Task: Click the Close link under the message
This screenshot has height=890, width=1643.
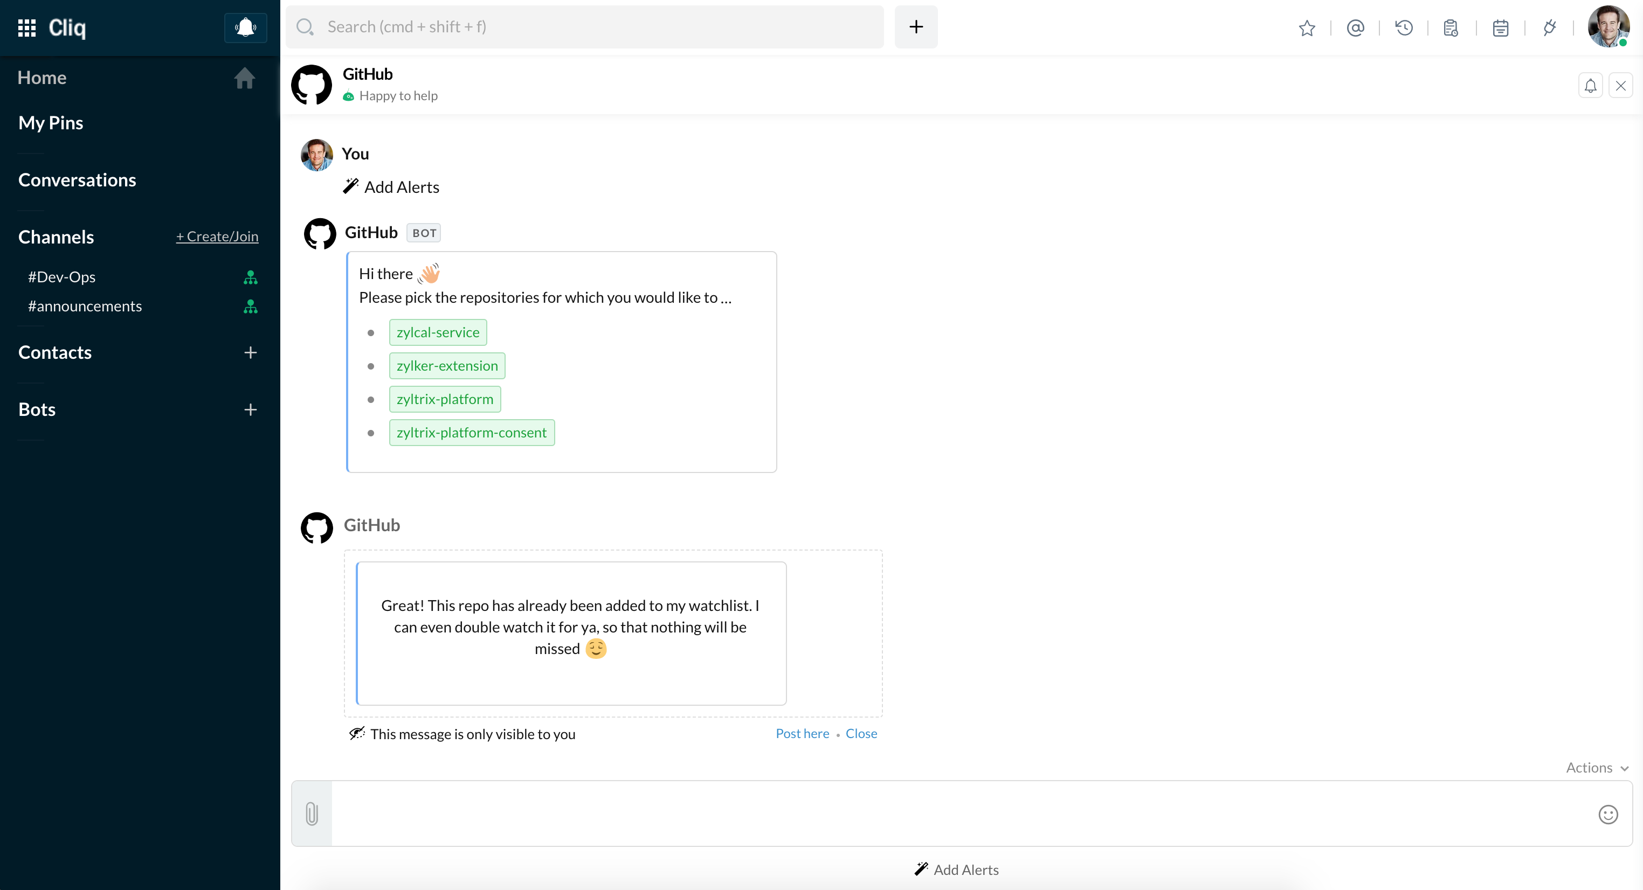Action: click(x=861, y=733)
